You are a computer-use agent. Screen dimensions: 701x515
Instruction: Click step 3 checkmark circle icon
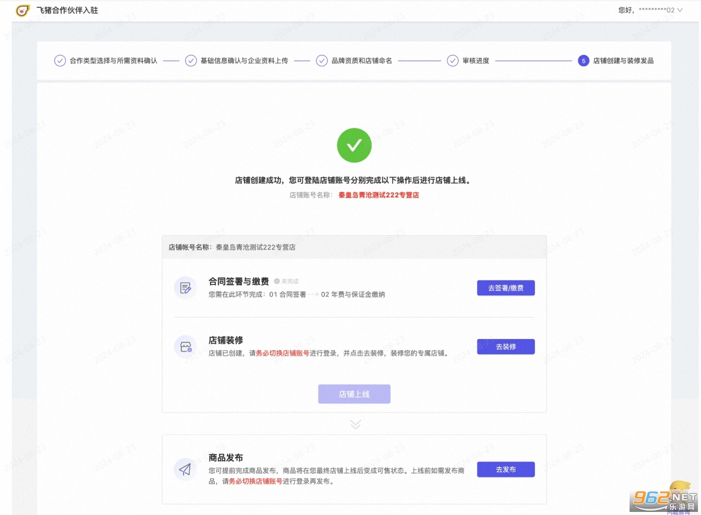(x=322, y=61)
